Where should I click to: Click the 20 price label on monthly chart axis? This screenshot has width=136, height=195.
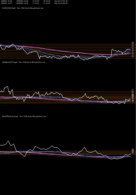(x=133, y=149)
